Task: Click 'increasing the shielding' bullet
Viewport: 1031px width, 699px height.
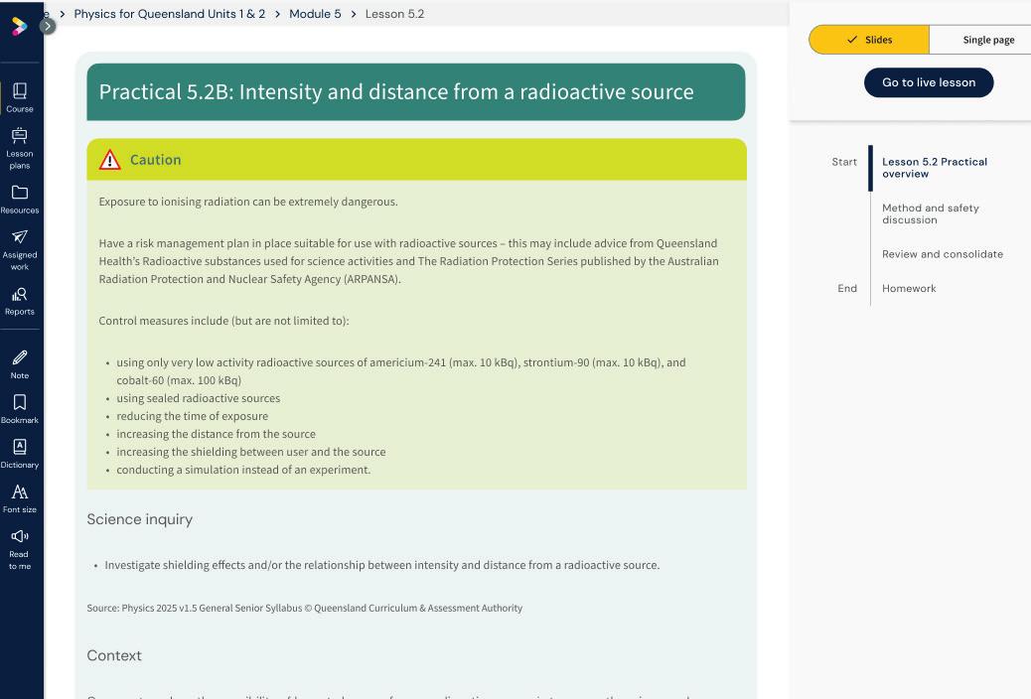Action: [x=250, y=452]
